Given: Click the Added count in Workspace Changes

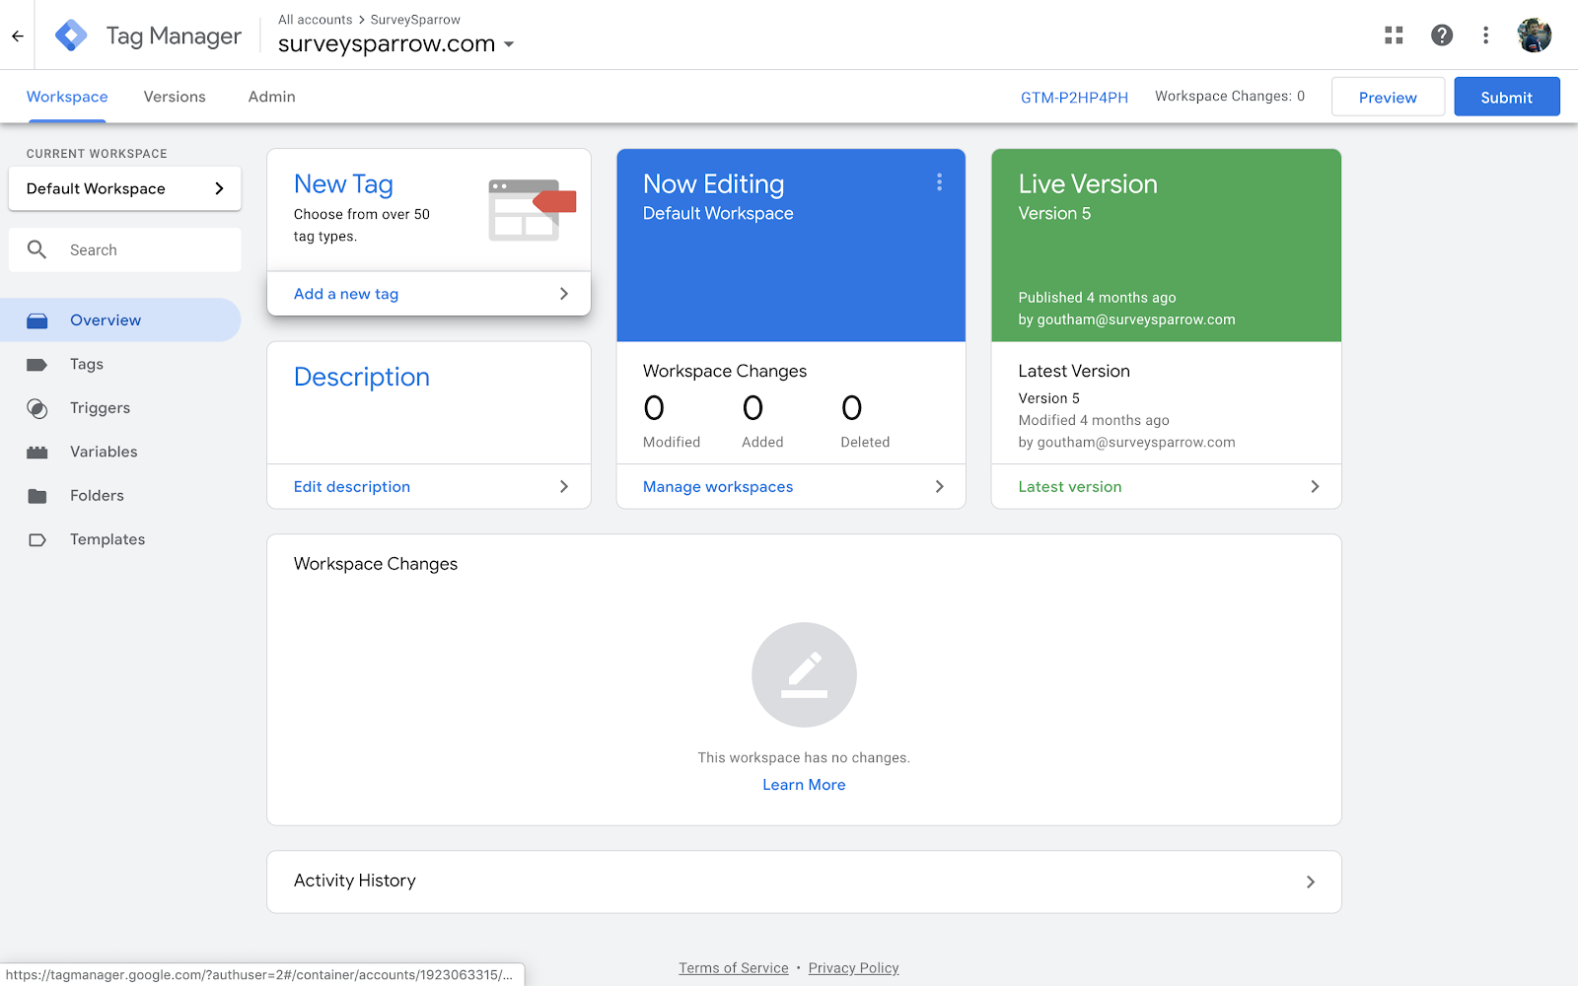Looking at the screenshot, I should 753,408.
